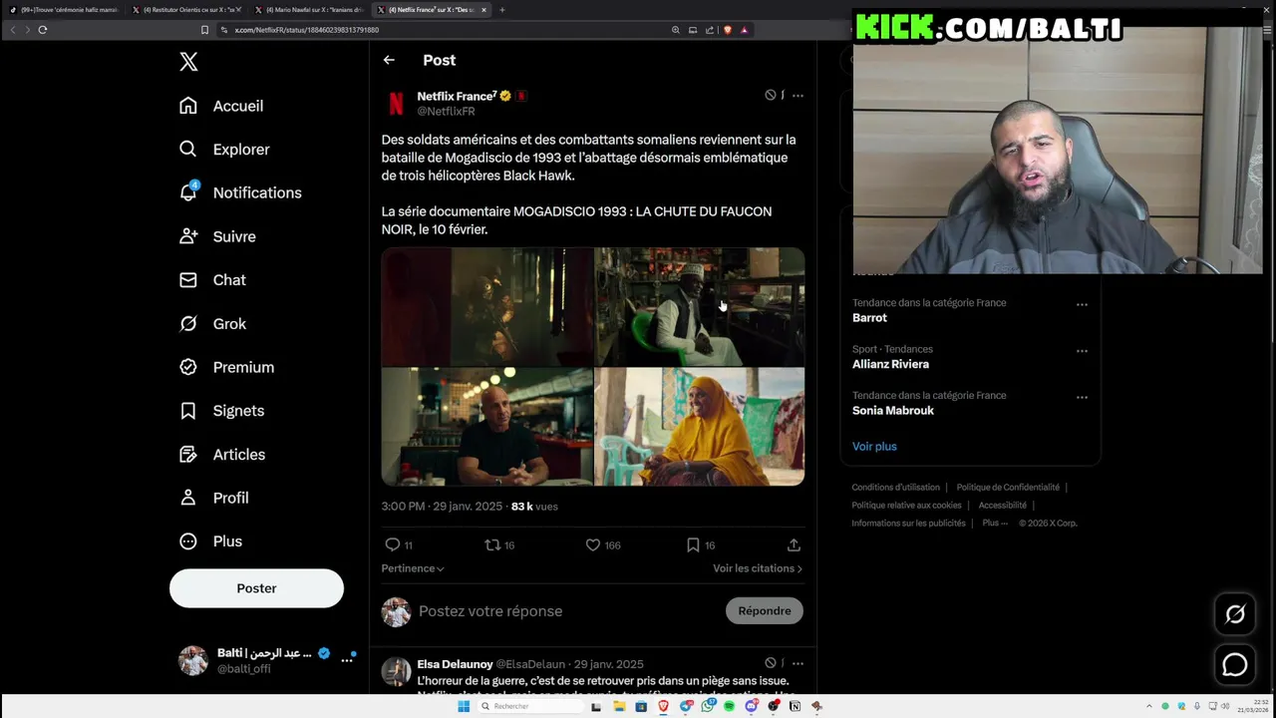Open Elsa Delaunoy's profile name
The image size is (1276, 718).
coord(455,664)
